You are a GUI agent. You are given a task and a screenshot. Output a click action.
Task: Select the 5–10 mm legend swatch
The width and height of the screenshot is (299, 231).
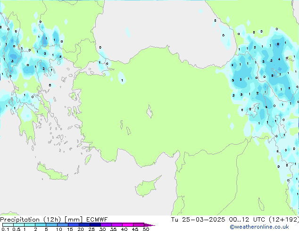pos(51,225)
